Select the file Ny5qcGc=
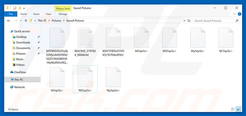The height and width of the screenshot is (116, 246). tap(113, 79)
